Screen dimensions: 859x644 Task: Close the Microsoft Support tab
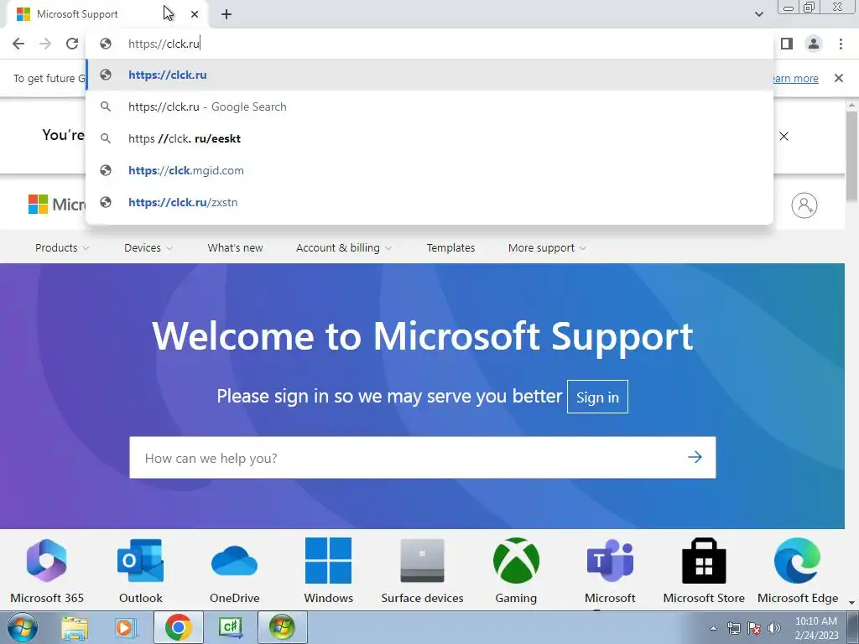tap(195, 15)
